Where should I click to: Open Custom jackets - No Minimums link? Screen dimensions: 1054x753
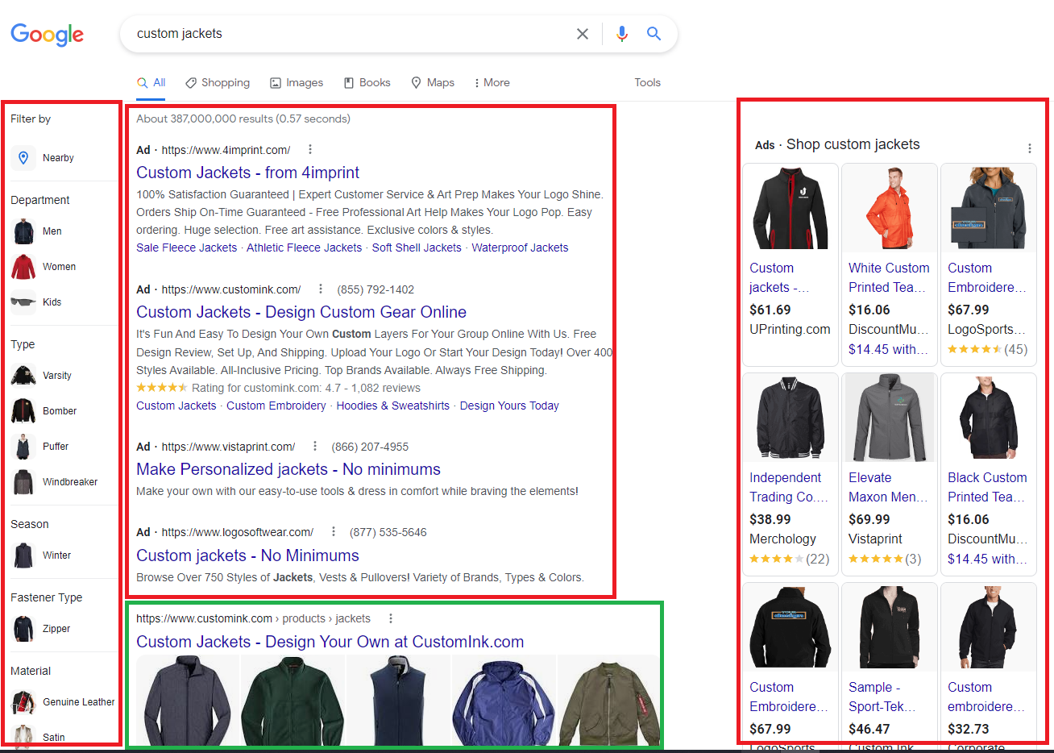(x=247, y=555)
